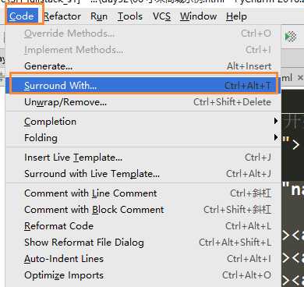The image size is (304, 287).
Task: Choose Surround With... option
Action: tap(143, 85)
